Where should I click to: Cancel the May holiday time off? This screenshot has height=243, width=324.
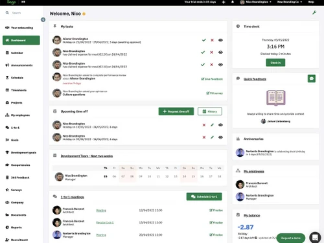point(204,125)
